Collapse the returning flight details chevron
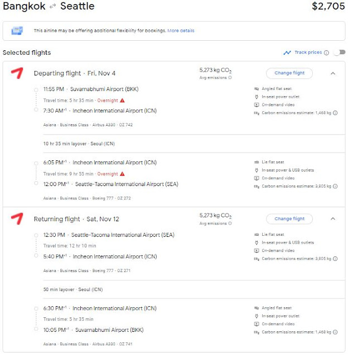 (x=333, y=219)
